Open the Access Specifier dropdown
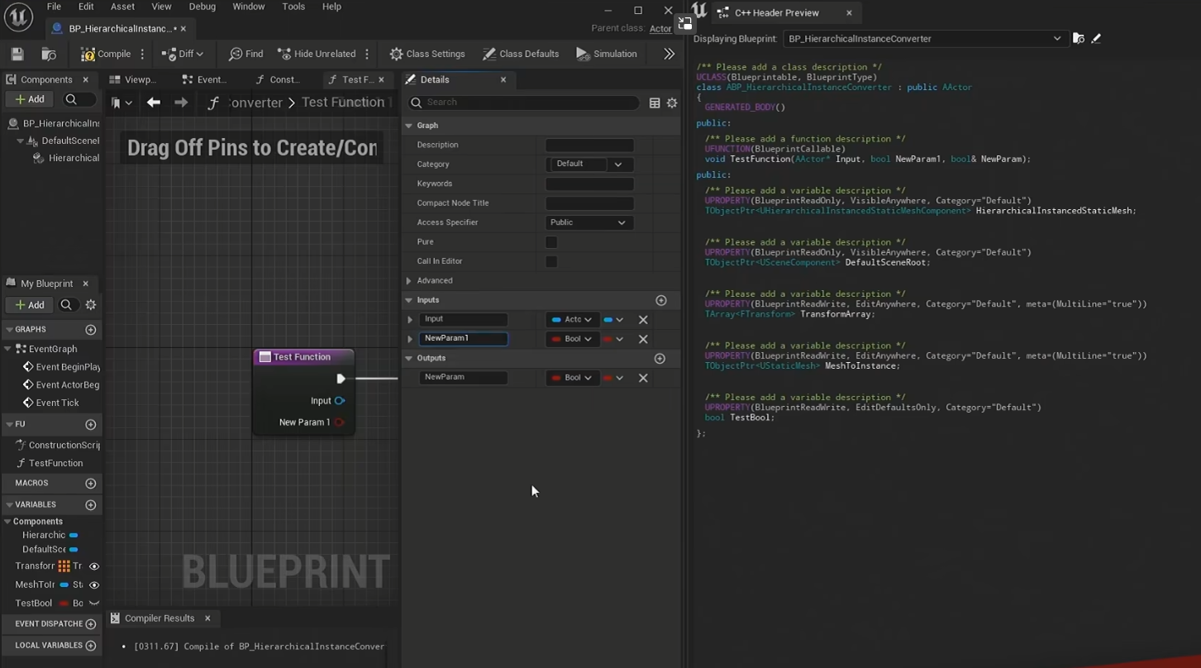1201x668 pixels. point(589,222)
